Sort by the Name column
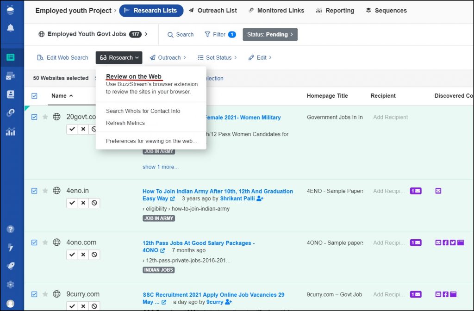The height and width of the screenshot is (311, 474). pyautogui.click(x=62, y=95)
